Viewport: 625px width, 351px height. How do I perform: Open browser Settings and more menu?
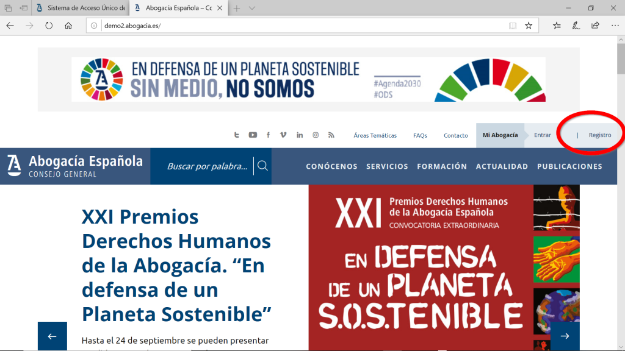point(615,26)
